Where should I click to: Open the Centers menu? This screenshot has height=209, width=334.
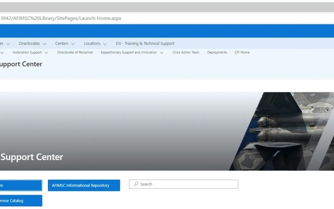(x=62, y=43)
